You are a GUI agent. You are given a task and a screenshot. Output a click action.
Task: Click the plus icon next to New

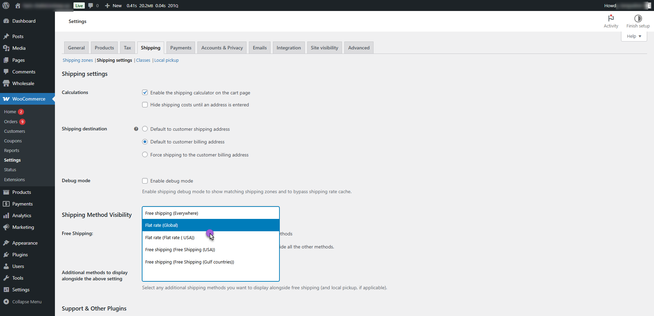(107, 5)
